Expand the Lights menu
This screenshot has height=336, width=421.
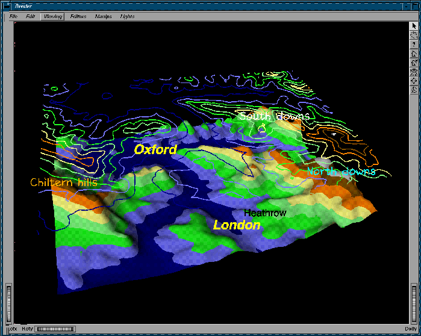(127, 16)
